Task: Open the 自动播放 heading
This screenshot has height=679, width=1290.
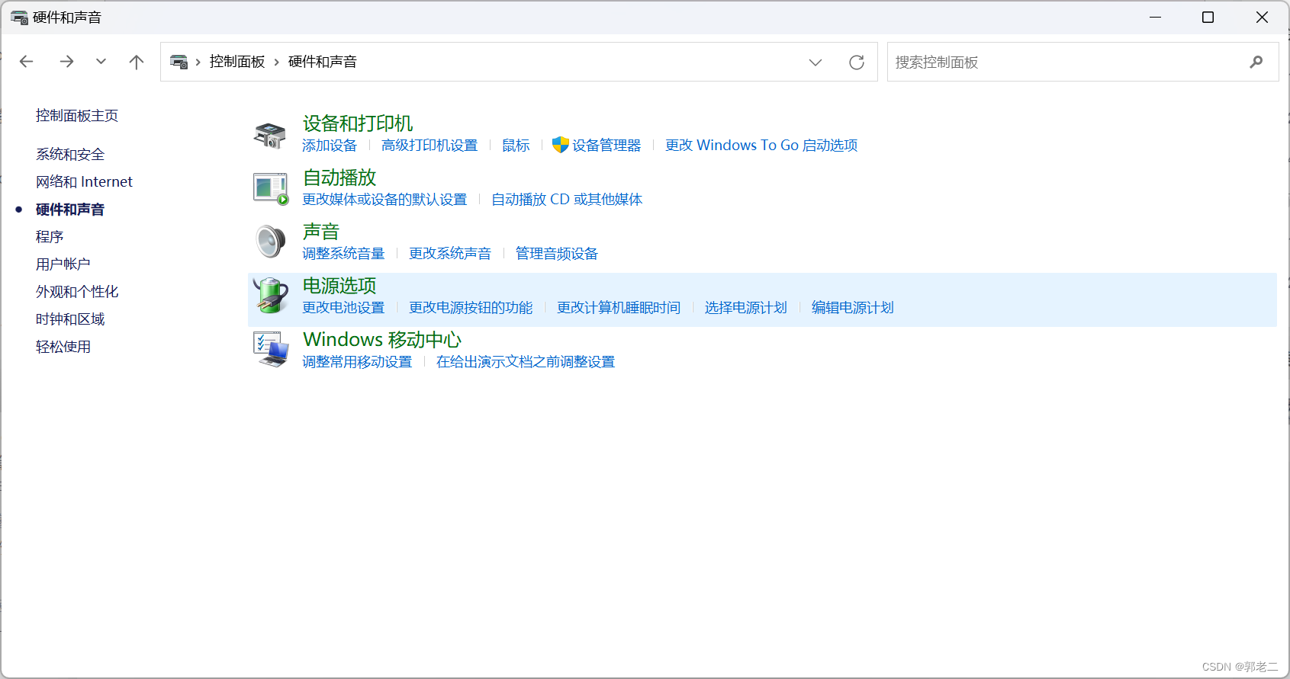Action: point(339,178)
